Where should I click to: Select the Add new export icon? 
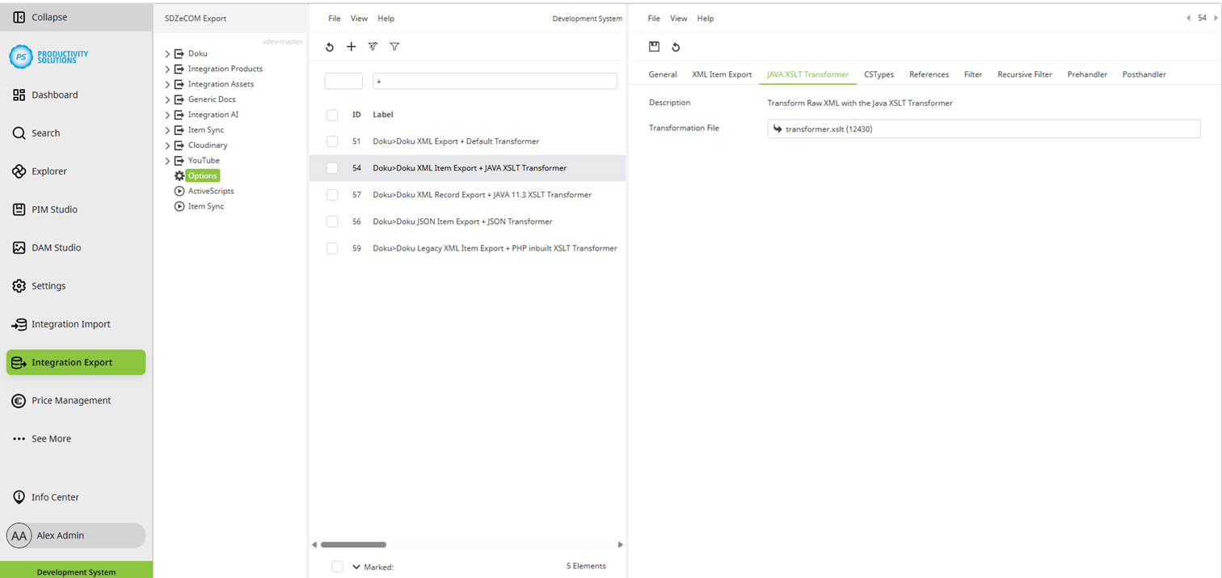352,47
